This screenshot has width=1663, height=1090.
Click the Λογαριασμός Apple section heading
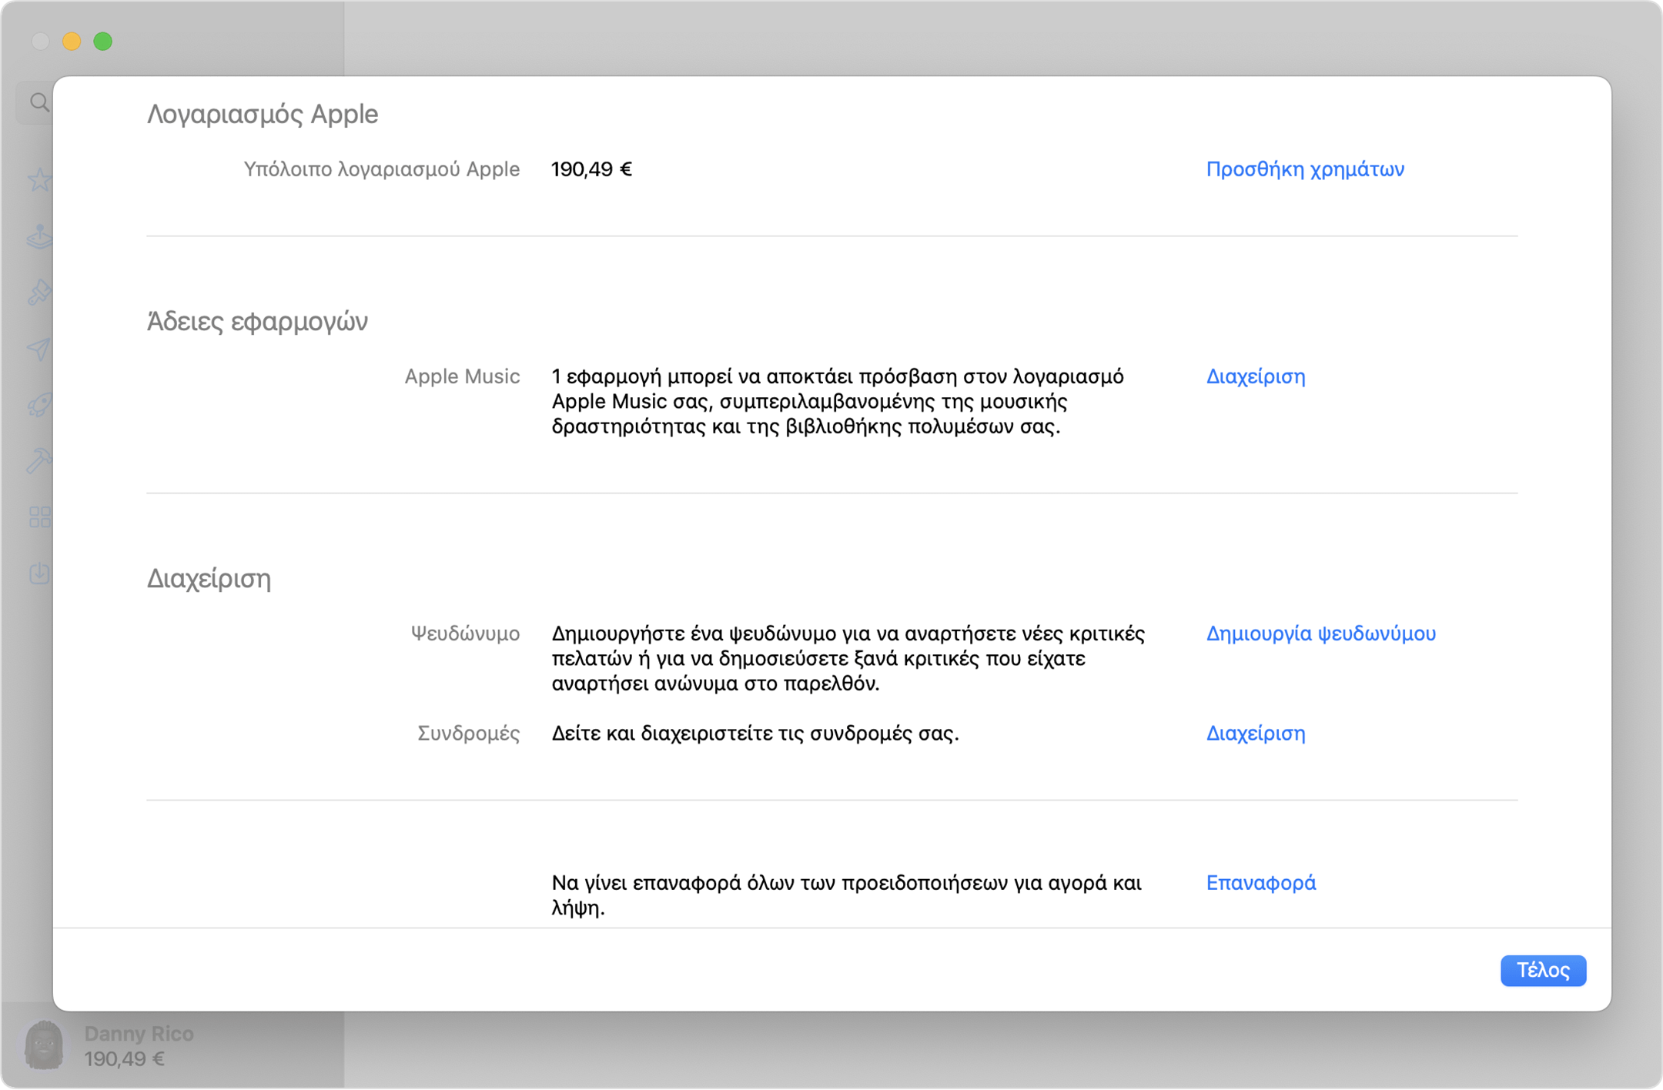263,115
